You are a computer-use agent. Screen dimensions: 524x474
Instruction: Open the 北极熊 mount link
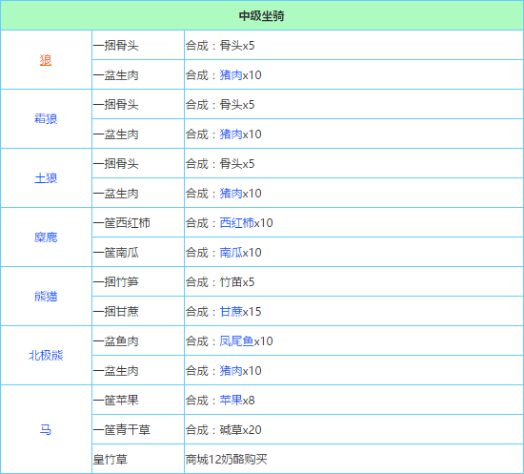pyautogui.click(x=46, y=355)
